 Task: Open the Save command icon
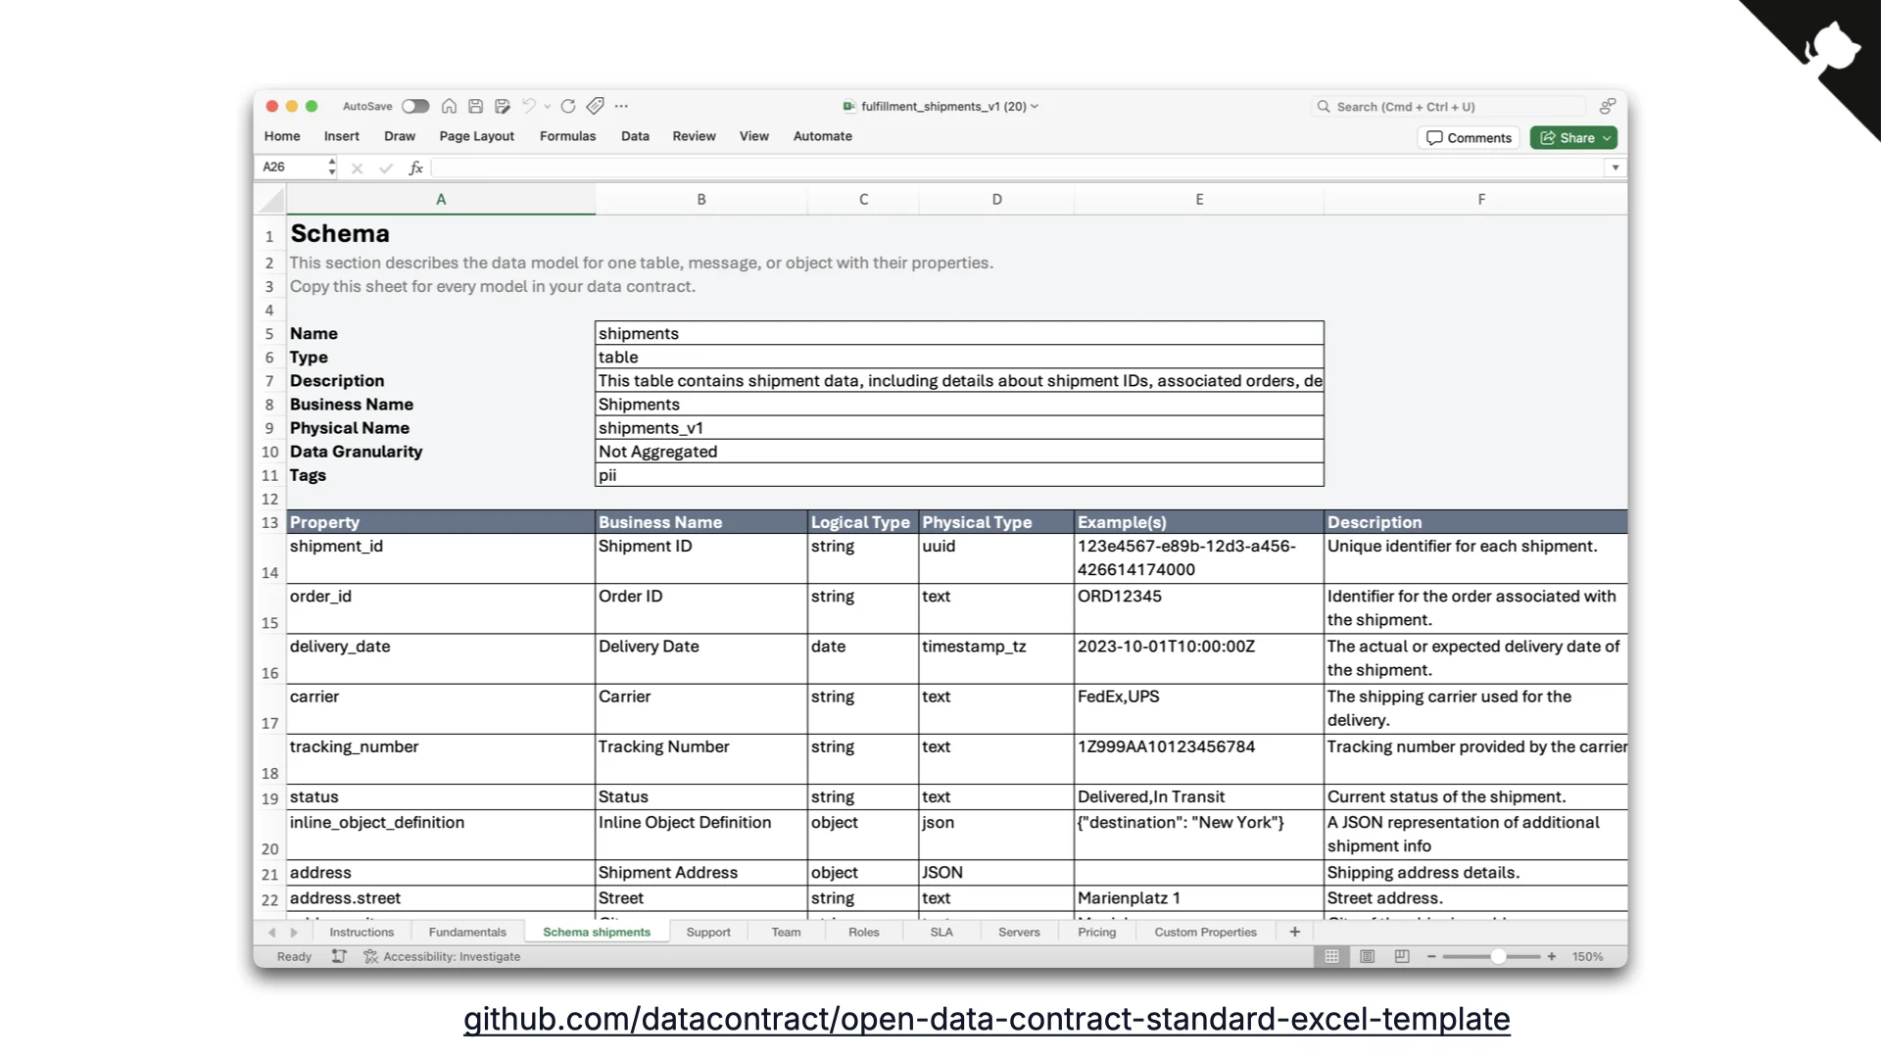[476, 106]
